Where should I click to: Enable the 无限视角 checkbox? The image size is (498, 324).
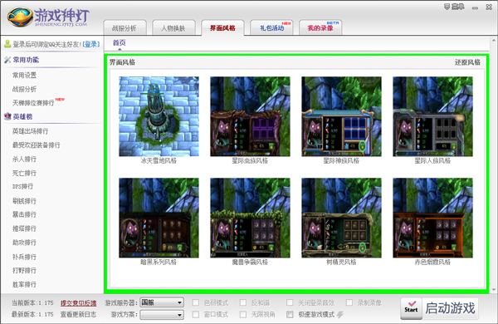243,315
